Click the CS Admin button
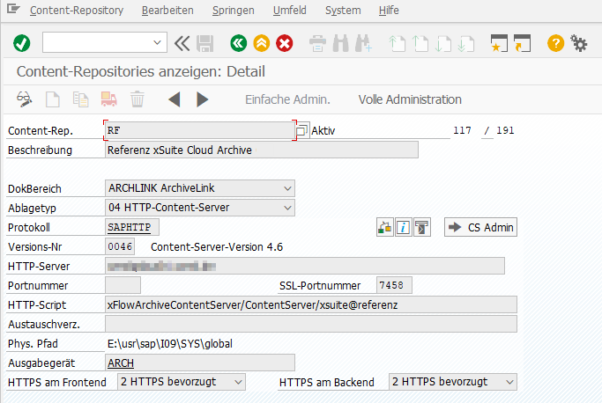Screen dimensions: 602x403 tap(480, 228)
